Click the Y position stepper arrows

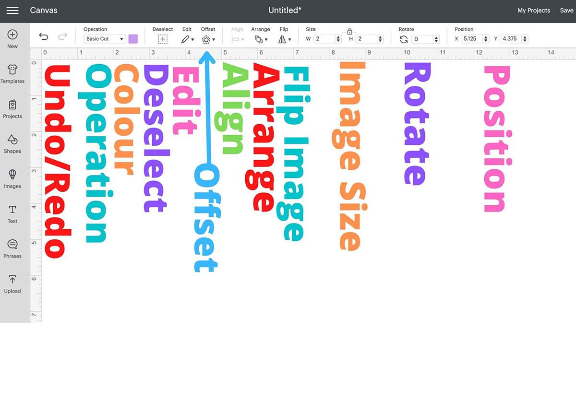click(525, 39)
